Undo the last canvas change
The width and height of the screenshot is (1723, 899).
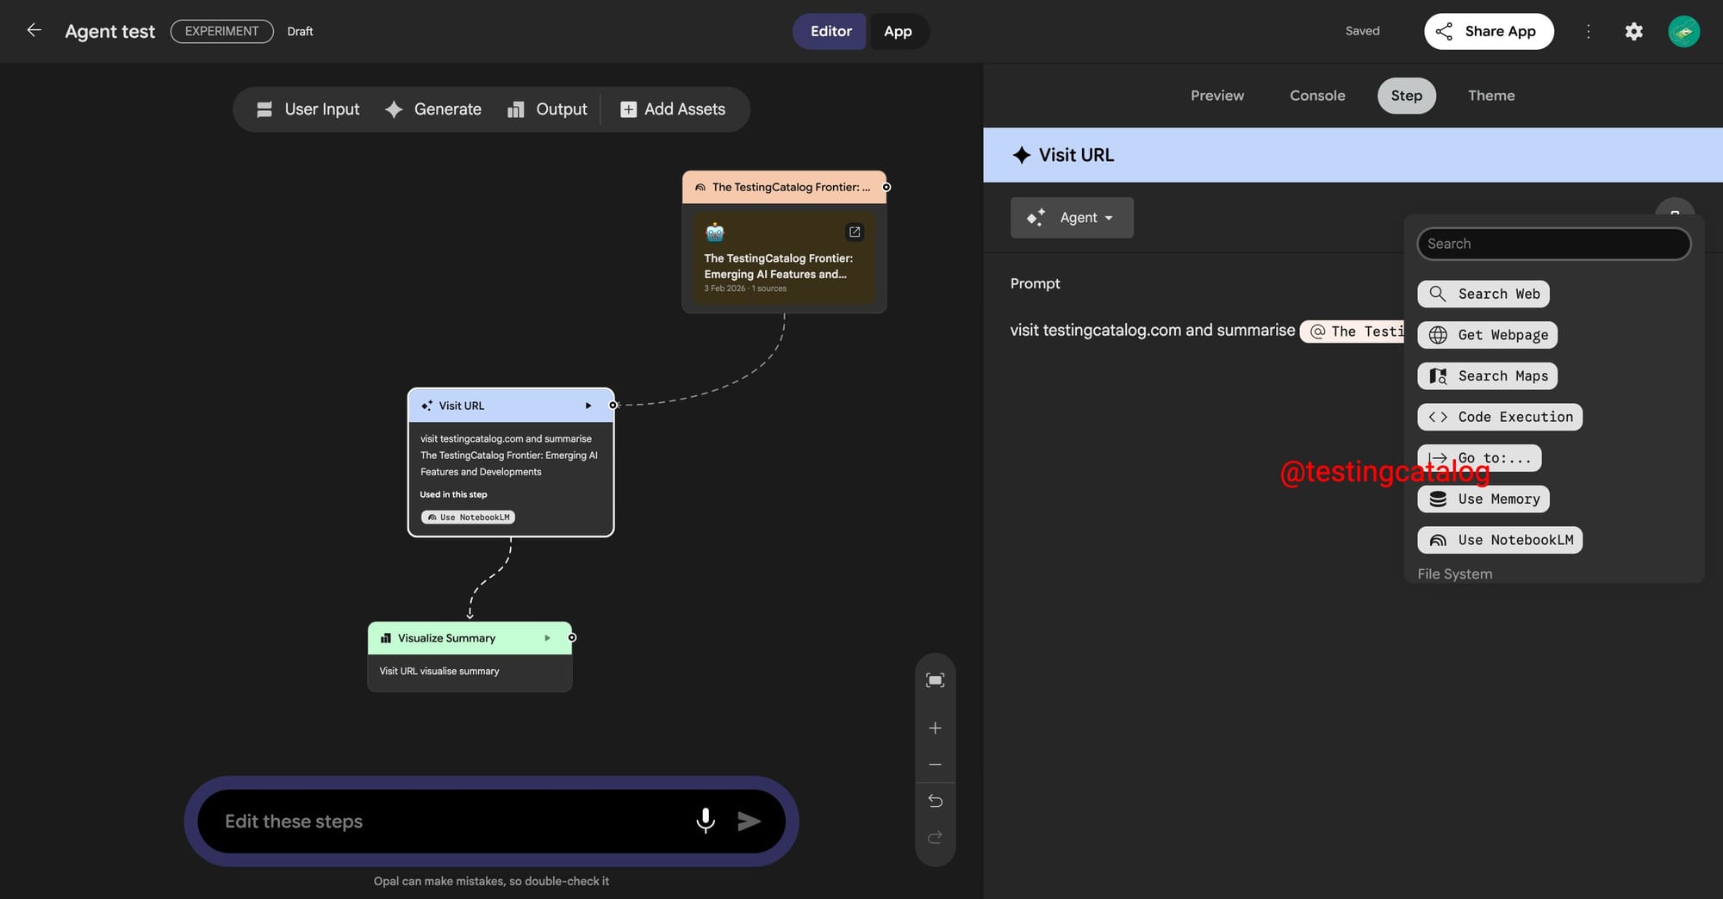(935, 801)
